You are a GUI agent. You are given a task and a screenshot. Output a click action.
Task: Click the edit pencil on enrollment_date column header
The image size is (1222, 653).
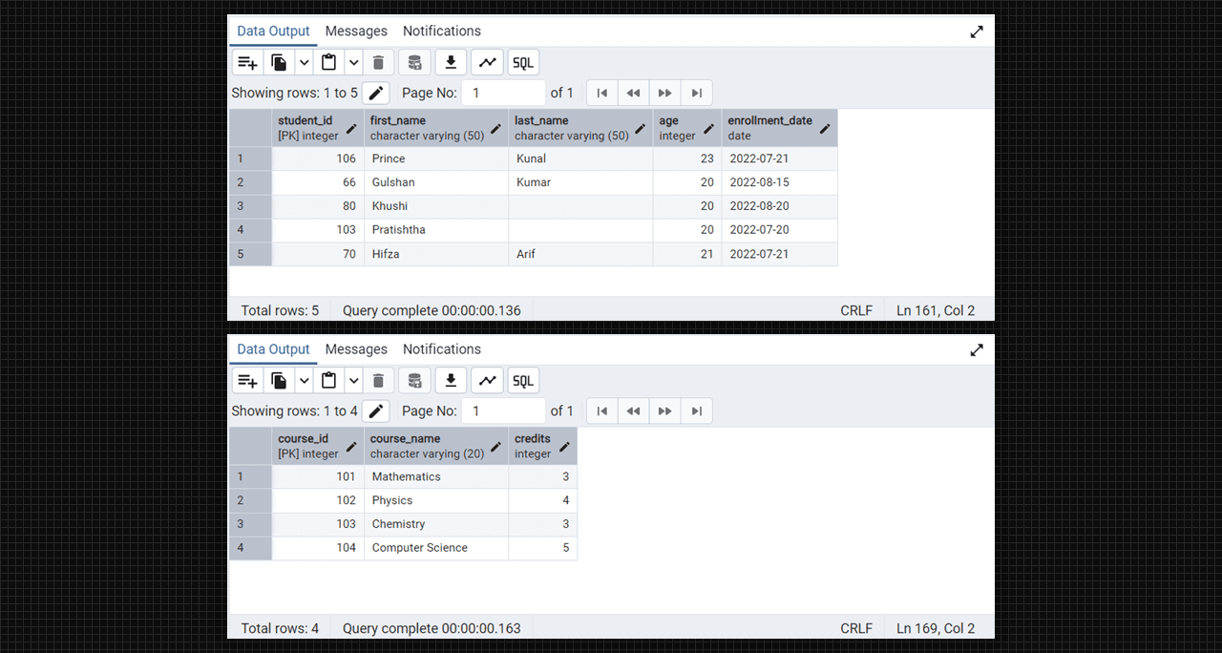[825, 128]
